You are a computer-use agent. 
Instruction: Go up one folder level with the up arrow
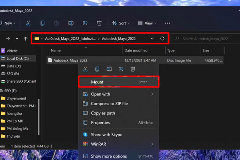point(26,39)
